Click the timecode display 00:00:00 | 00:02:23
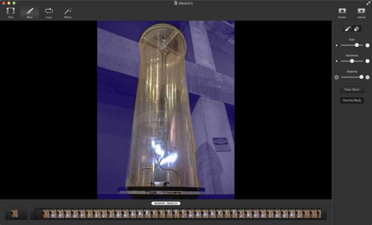372x225 pixels. 166,203
